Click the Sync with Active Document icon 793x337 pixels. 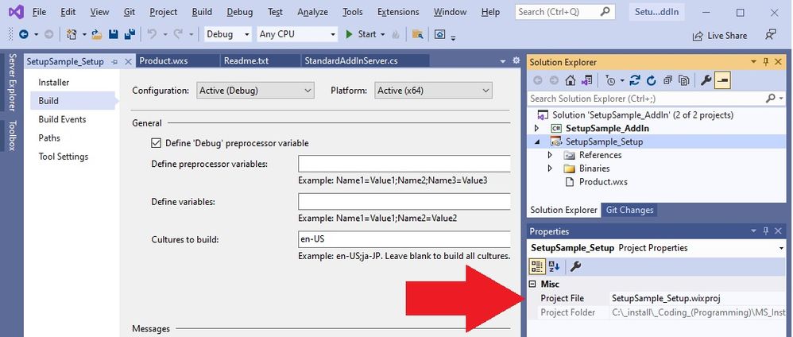tap(635, 80)
